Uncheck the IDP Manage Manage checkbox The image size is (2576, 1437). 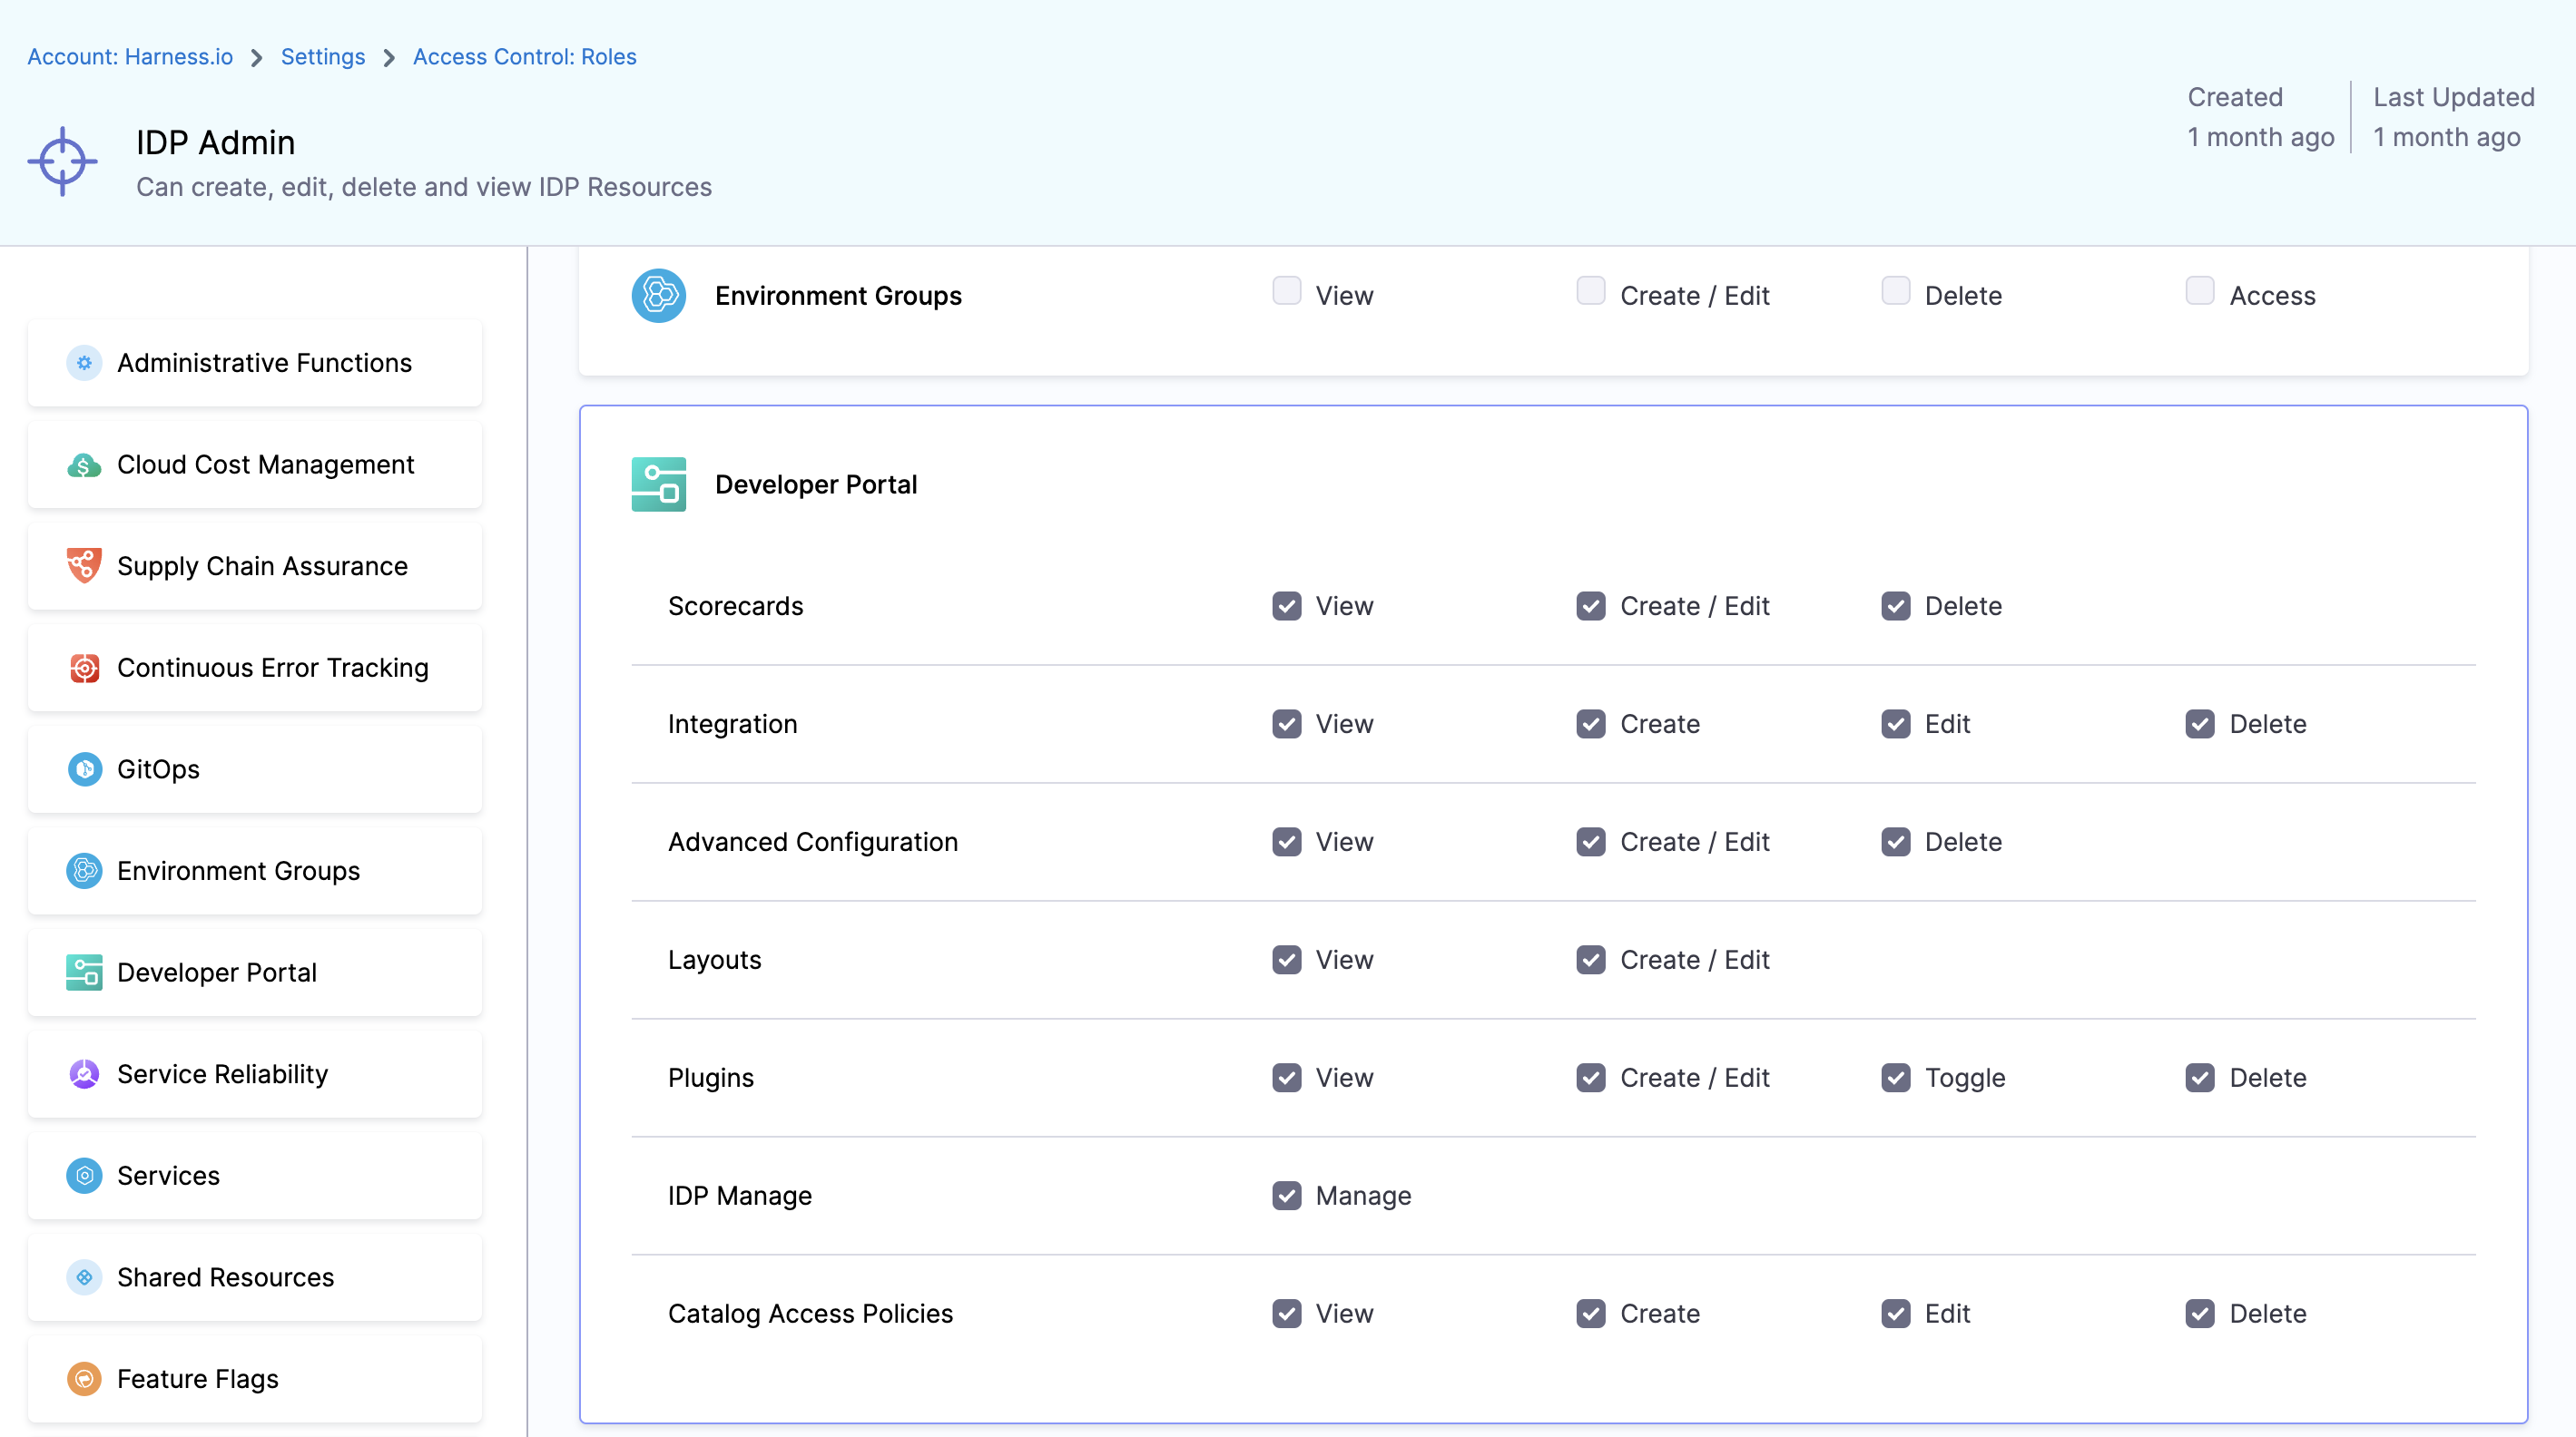(1286, 1197)
